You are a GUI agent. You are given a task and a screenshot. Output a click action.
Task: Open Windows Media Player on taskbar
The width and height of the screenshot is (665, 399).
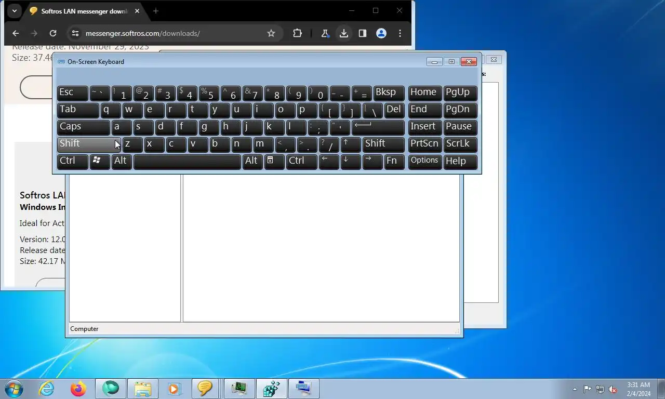(174, 389)
